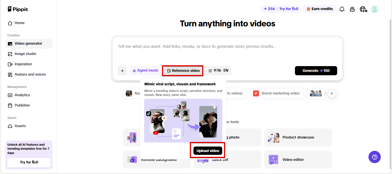Open the Analytics page
The image size is (392, 174).
pos(22,95)
